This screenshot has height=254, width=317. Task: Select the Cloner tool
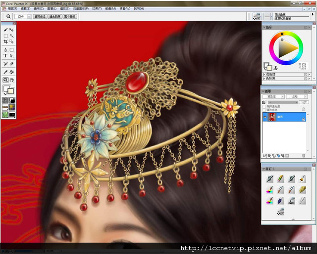pos(5,64)
